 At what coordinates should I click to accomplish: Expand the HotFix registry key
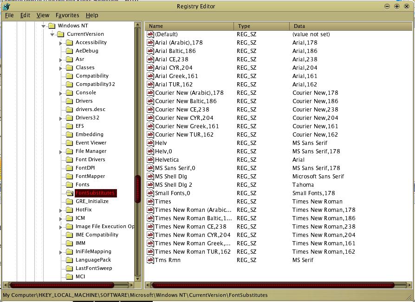click(x=61, y=210)
